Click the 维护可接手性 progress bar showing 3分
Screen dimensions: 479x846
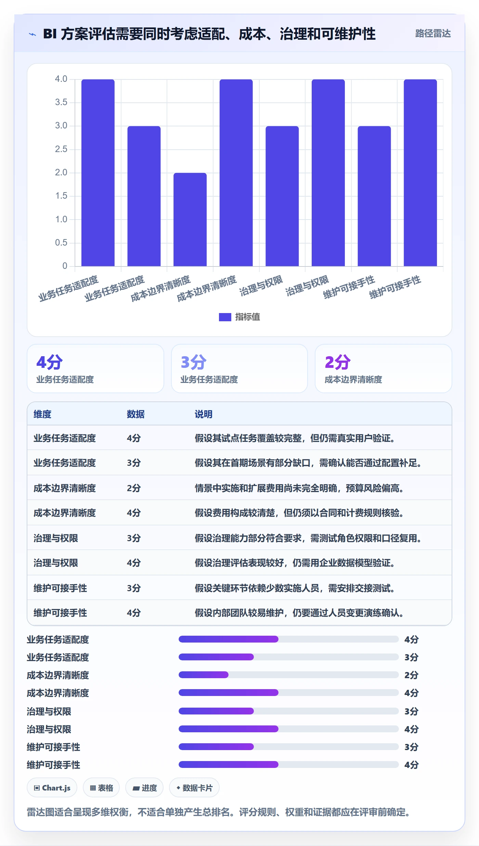(x=288, y=747)
